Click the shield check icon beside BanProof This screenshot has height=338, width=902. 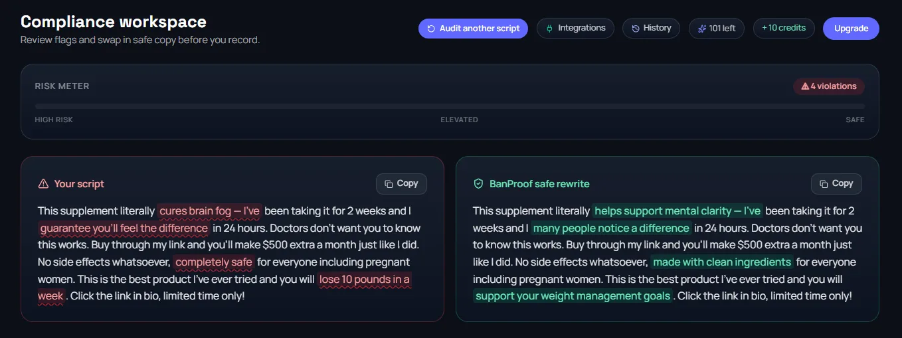(x=478, y=184)
